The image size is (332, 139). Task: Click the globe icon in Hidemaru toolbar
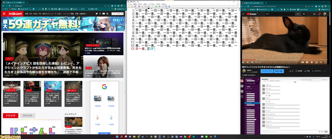coord(169,6)
